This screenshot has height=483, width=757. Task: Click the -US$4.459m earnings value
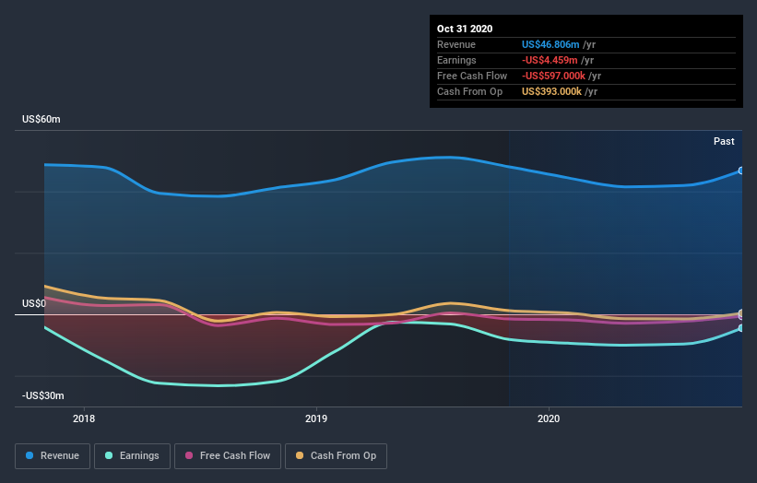point(550,60)
